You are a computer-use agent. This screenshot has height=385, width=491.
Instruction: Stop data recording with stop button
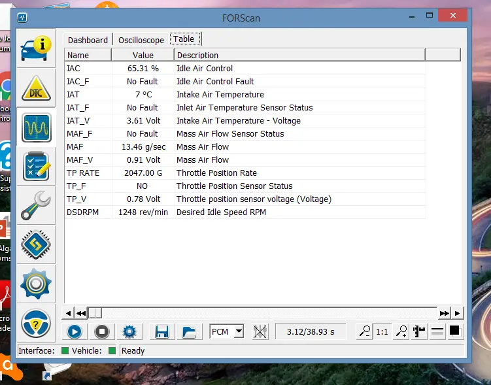(102, 331)
